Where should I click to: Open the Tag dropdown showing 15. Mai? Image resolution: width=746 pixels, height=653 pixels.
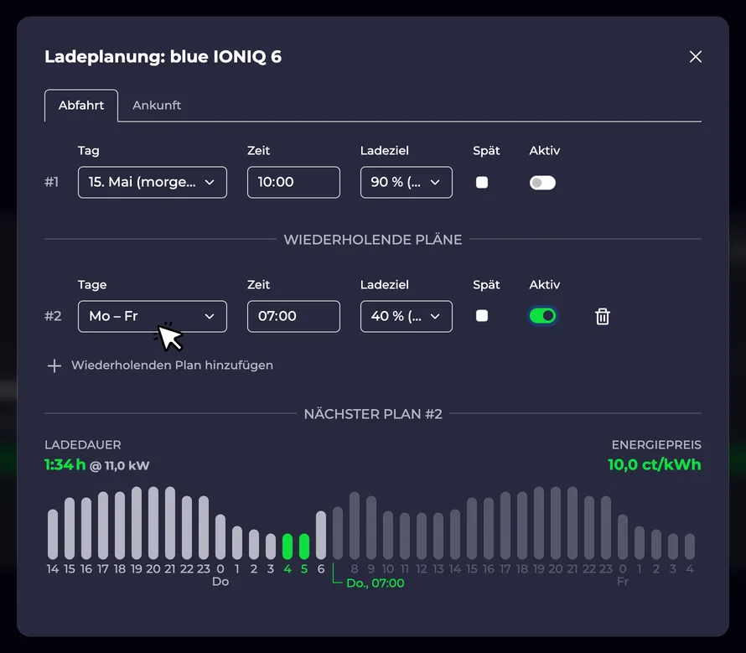[x=153, y=182]
